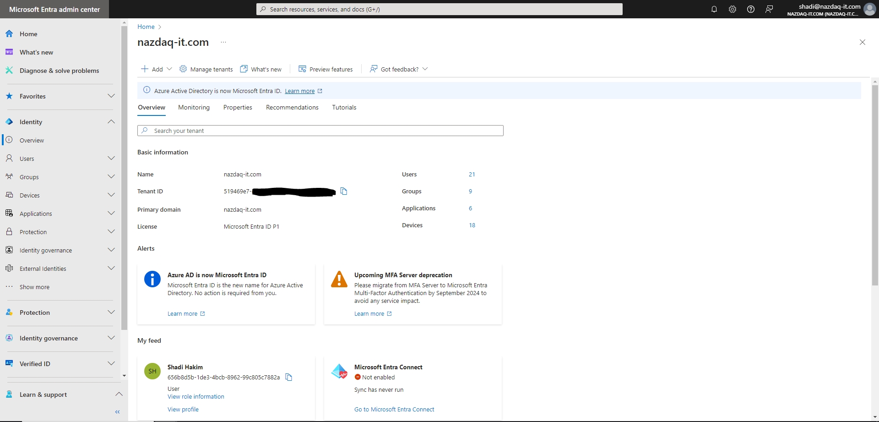Expand the Verified ID sidebar section
This screenshot has width=879, height=422.
pos(111,364)
